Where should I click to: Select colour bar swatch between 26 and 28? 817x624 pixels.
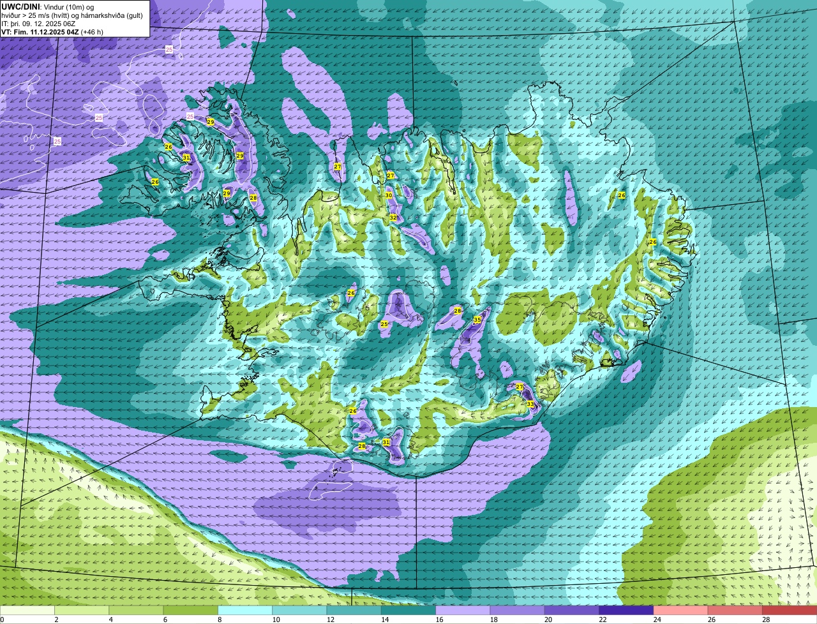click(735, 610)
